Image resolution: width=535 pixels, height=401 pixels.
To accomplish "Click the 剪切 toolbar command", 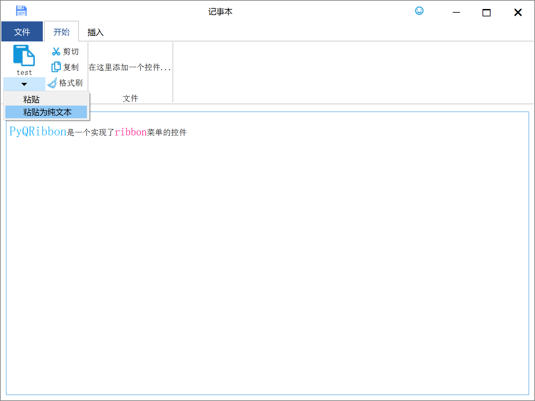I will (x=71, y=51).
